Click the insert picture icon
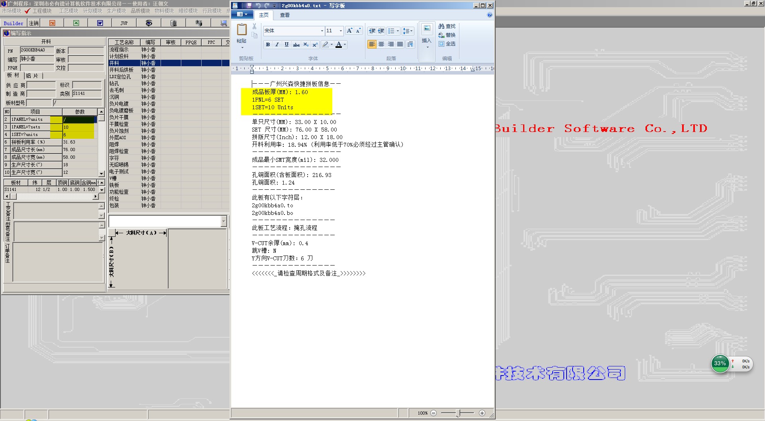Screen dimensions: 765x421 [x=427, y=29]
